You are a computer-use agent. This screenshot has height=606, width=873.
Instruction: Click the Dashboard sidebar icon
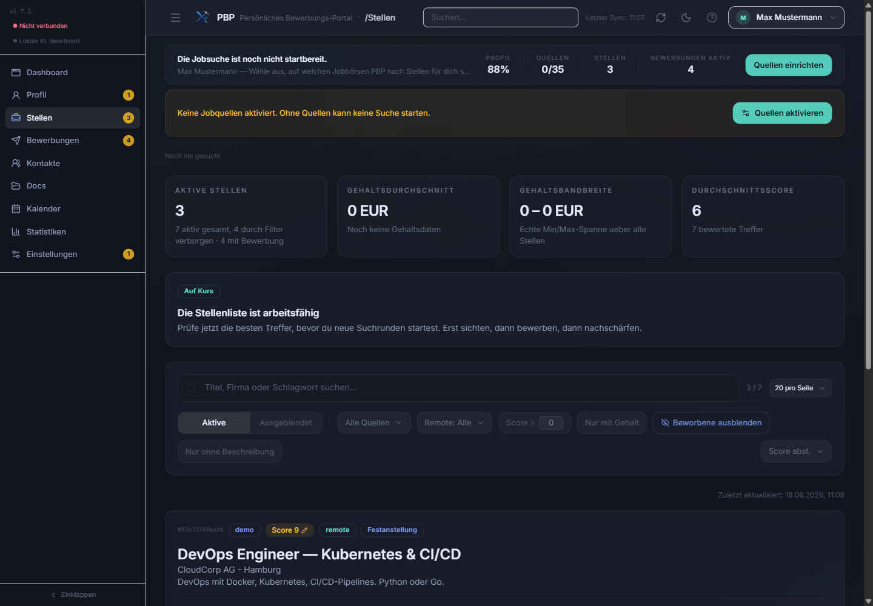click(16, 72)
